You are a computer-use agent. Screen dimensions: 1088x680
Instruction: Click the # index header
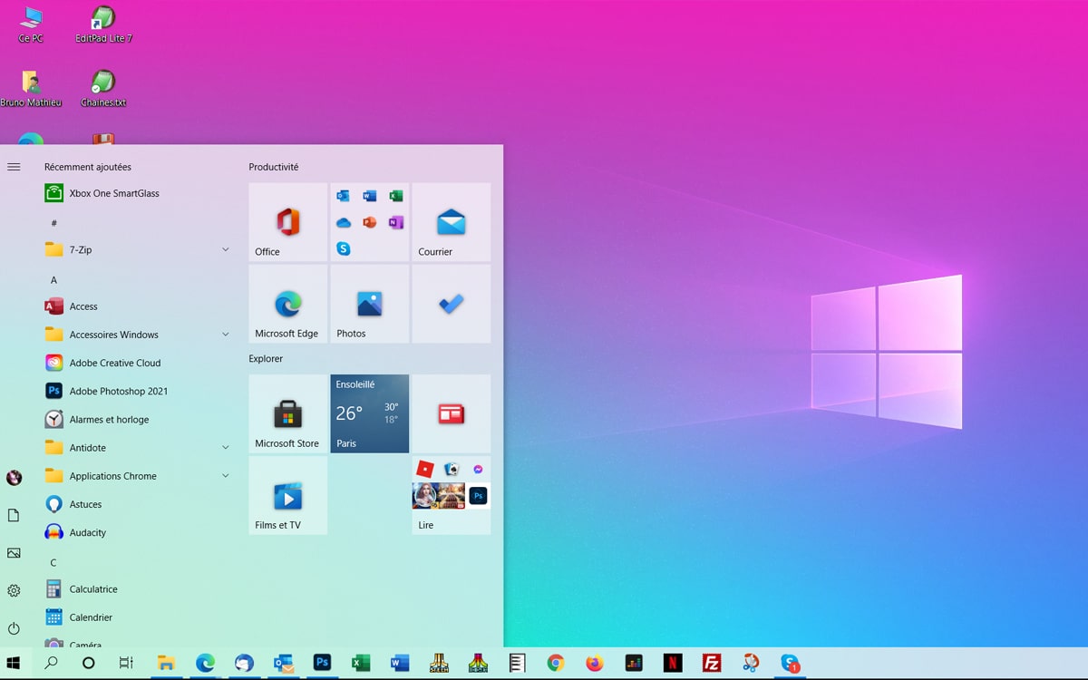(53, 223)
